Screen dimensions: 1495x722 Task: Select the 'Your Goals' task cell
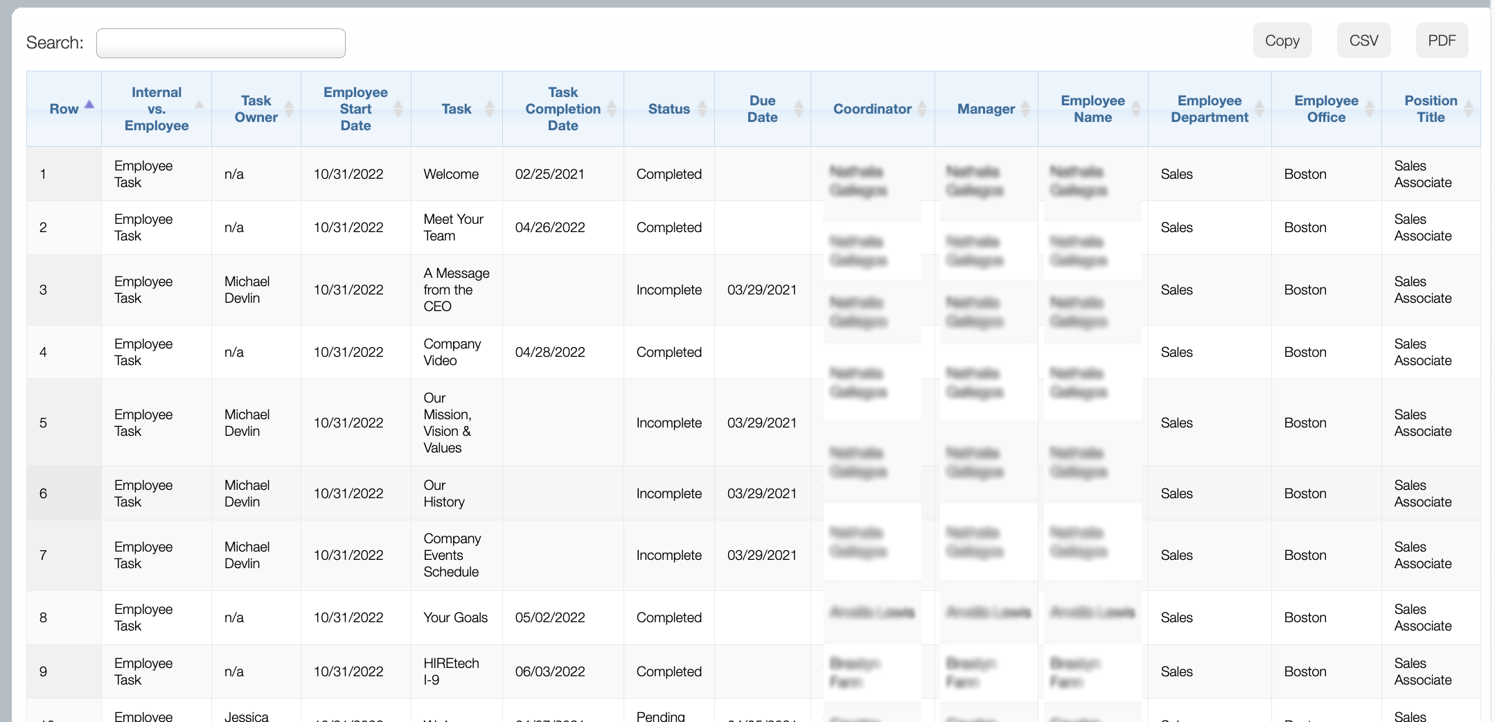tap(457, 617)
